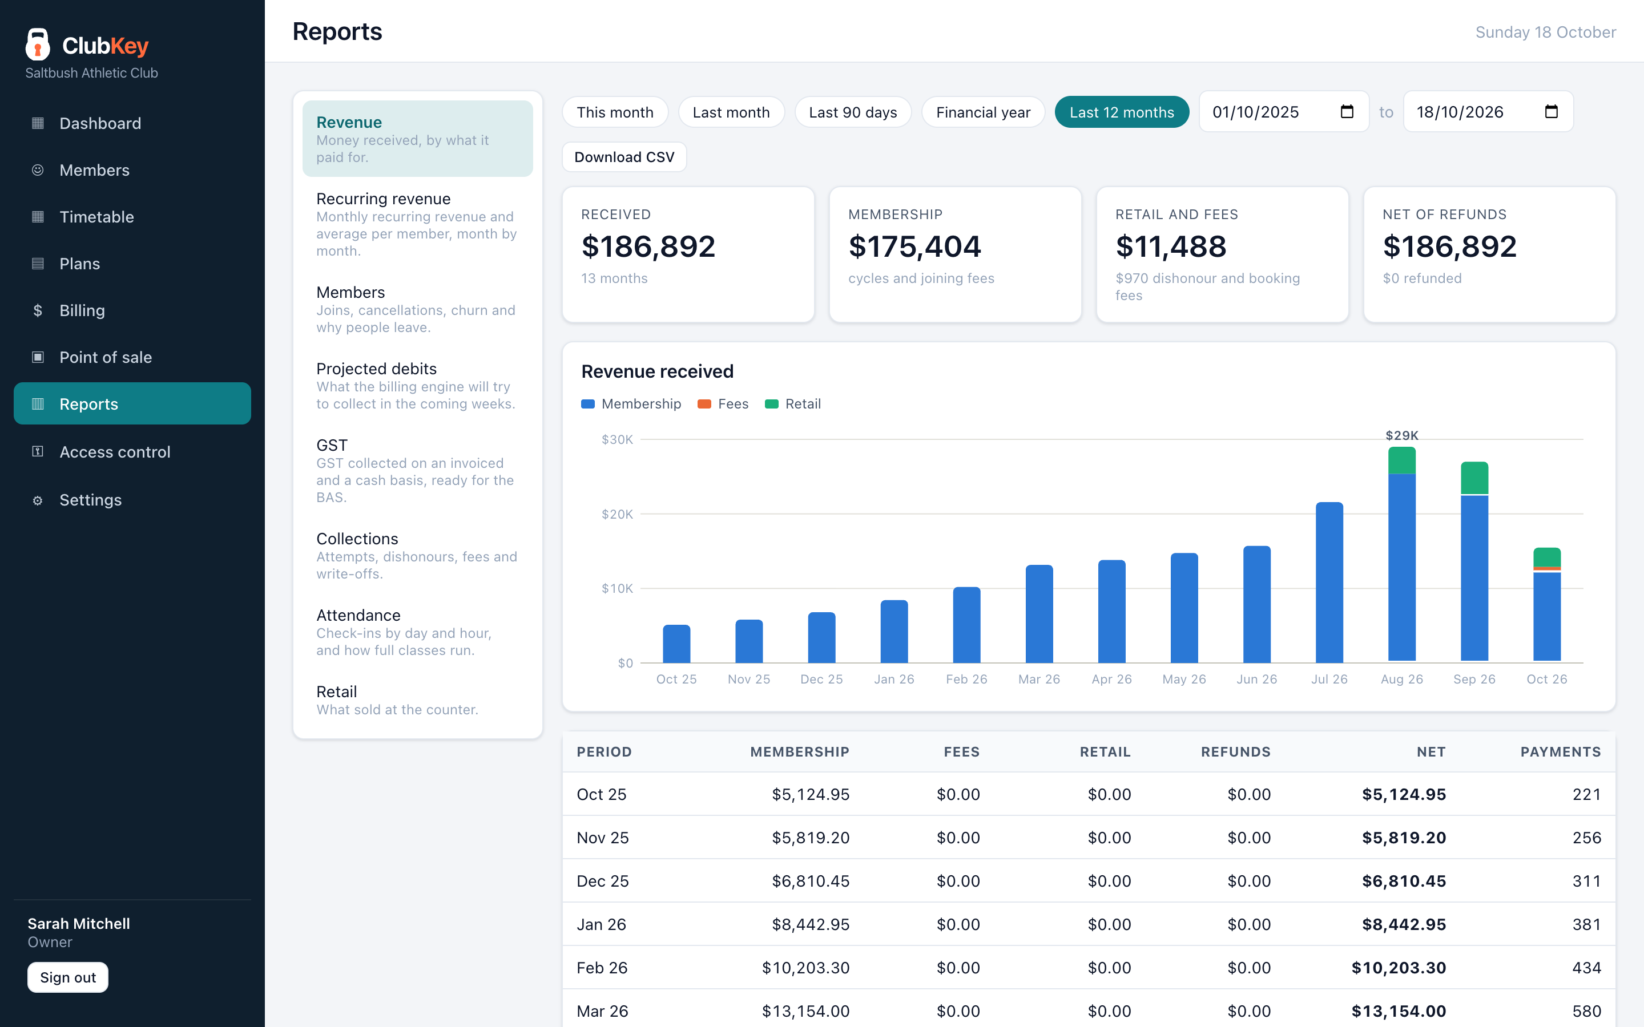The height and width of the screenshot is (1027, 1644).
Task: Click the Members smiley icon
Action: 38,170
